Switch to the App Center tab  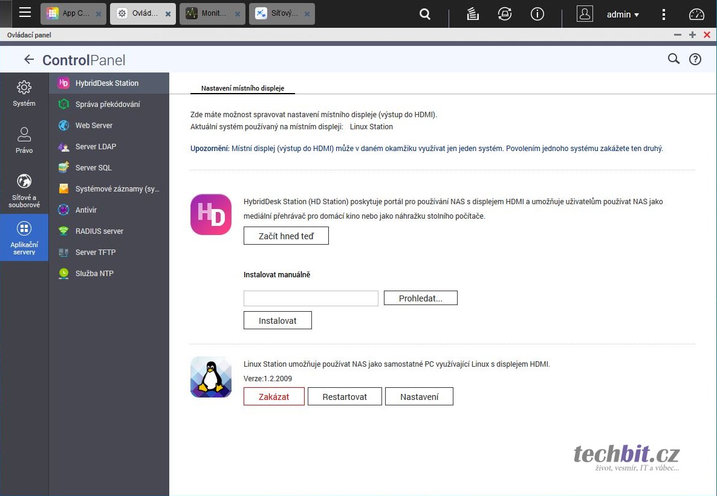pyautogui.click(x=69, y=13)
